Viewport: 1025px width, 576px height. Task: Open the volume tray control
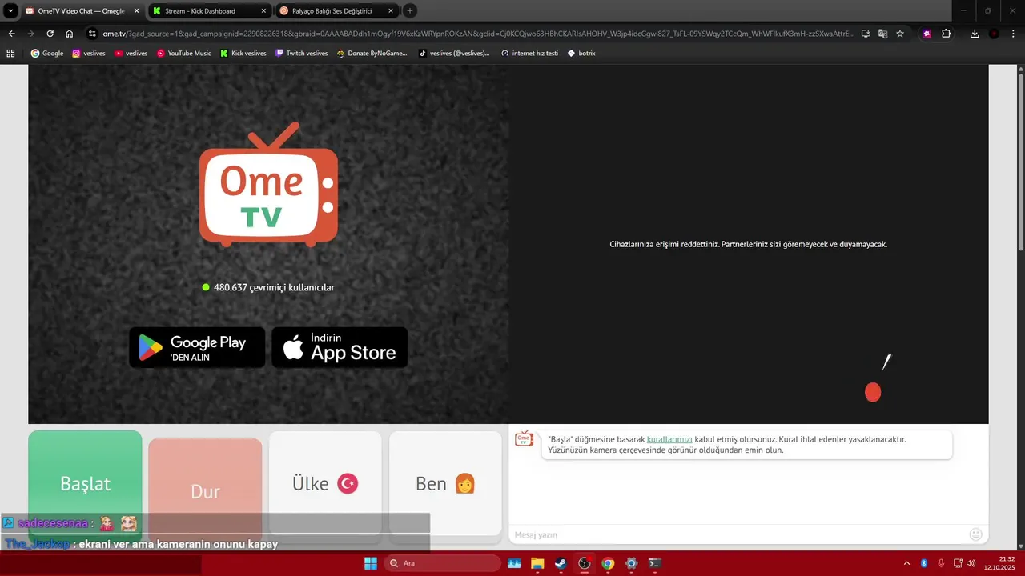point(971,563)
